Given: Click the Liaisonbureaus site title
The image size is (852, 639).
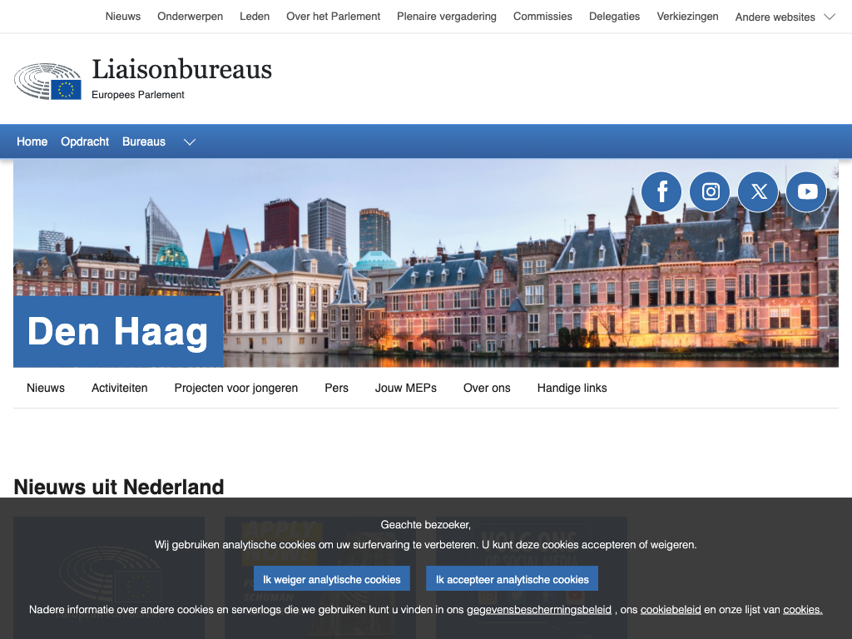Looking at the screenshot, I should tap(181, 69).
